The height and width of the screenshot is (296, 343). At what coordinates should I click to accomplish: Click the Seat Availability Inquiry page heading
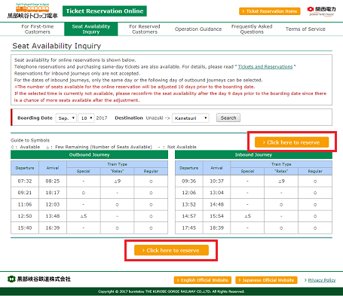(x=57, y=46)
